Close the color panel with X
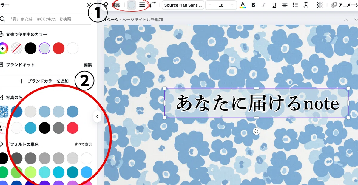The width and height of the screenshot is (358, 185). (x=89, y=5)
